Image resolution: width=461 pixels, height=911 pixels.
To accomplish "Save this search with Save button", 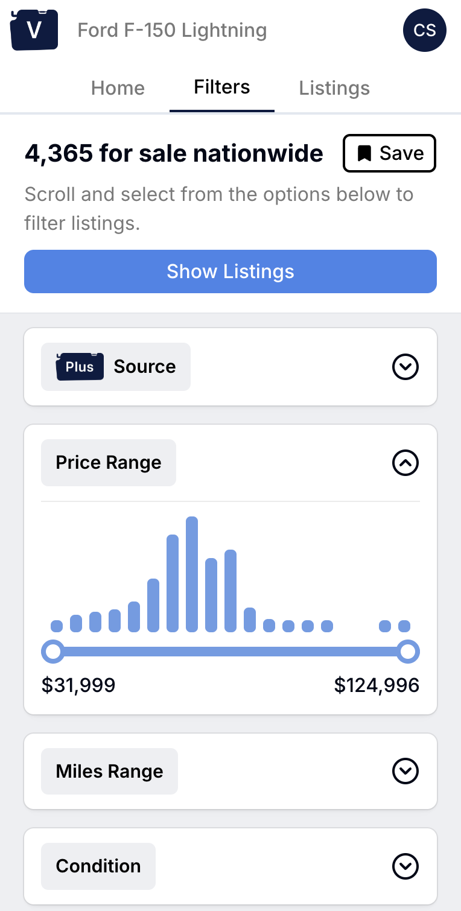I will click(x=390, y=153).
